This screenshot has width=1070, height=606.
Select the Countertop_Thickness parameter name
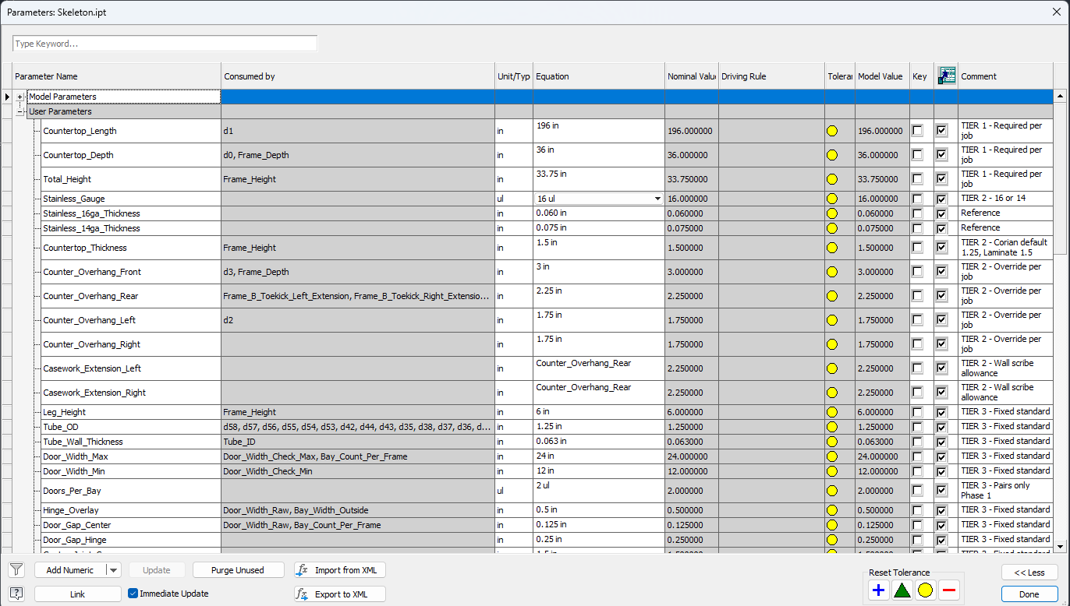[x=84, y=248]
